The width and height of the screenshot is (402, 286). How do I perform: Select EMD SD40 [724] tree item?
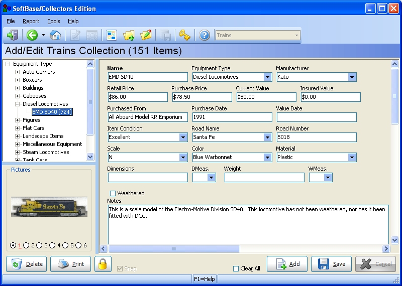click(52, 112)
